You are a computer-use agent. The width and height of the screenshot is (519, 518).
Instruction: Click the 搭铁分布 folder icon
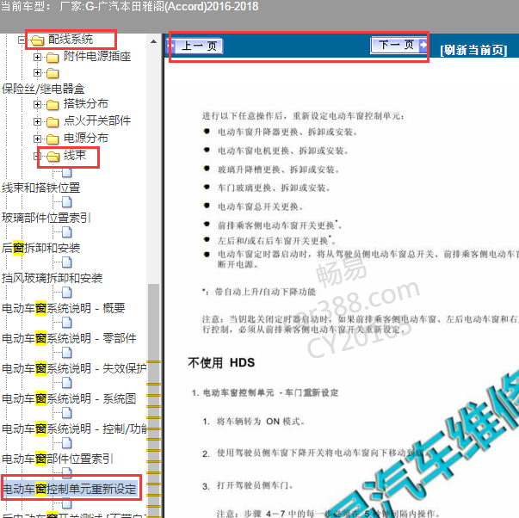(53, 105)
